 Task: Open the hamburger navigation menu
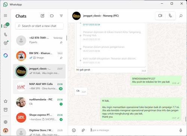[x=5, y=16]
